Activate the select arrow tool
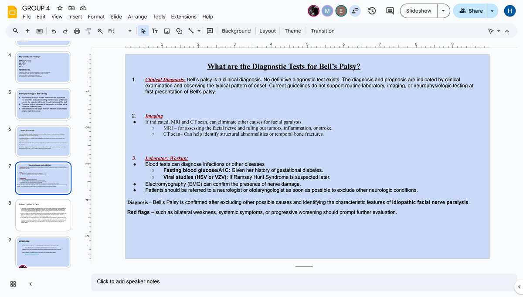 143,31
